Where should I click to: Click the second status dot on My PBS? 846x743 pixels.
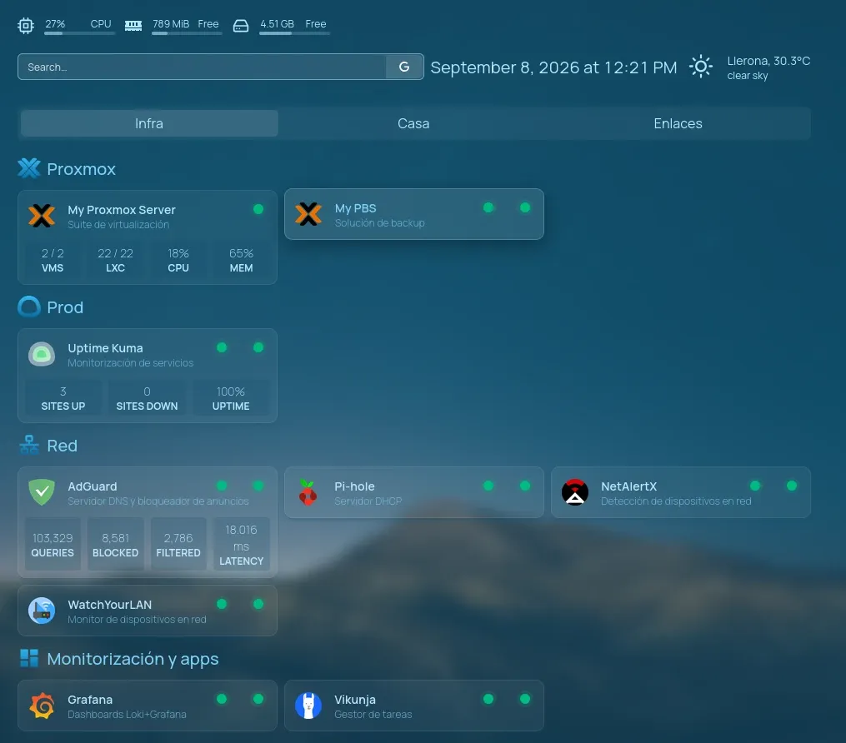click(525, 207)
